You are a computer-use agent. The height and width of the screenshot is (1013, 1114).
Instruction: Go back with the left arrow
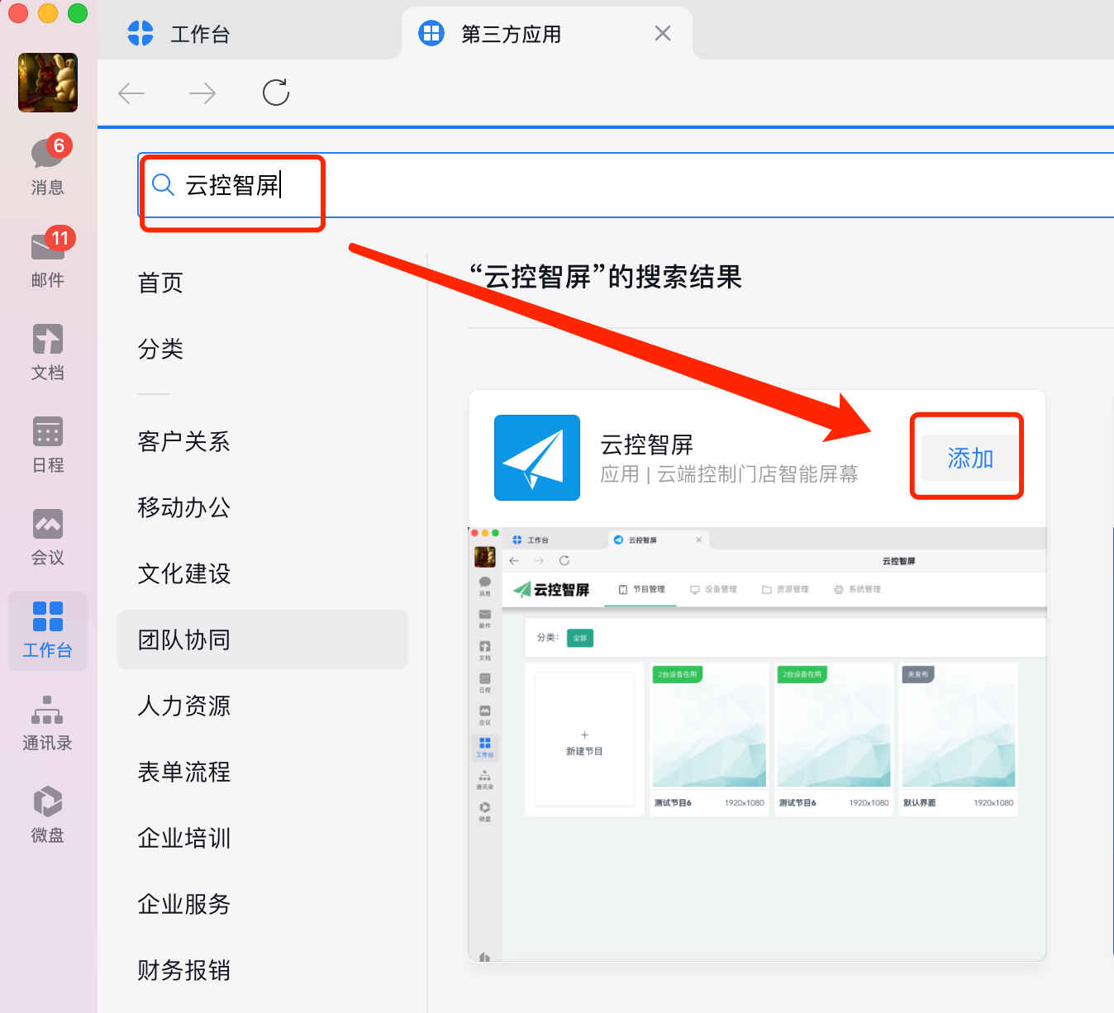point(131,93)
